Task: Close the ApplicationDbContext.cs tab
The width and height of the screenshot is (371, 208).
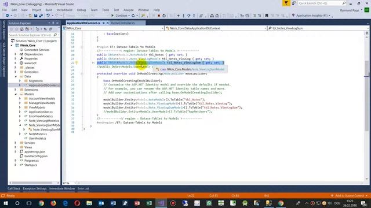Action: point(107,23)
